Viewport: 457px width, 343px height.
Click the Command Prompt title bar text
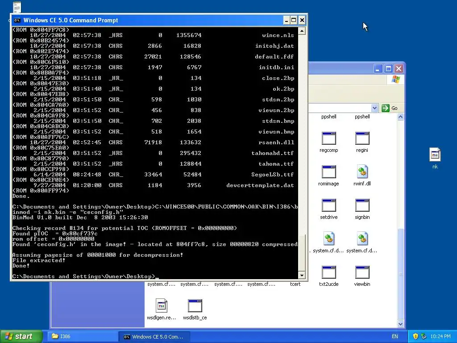(71, 20)
